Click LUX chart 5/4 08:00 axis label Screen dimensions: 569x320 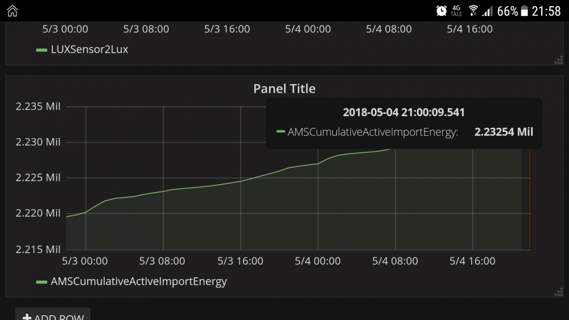[389, 29]
